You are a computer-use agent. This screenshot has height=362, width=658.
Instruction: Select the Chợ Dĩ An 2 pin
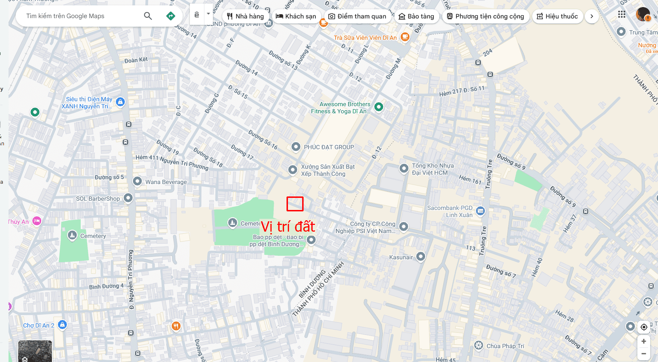point(62,325)
